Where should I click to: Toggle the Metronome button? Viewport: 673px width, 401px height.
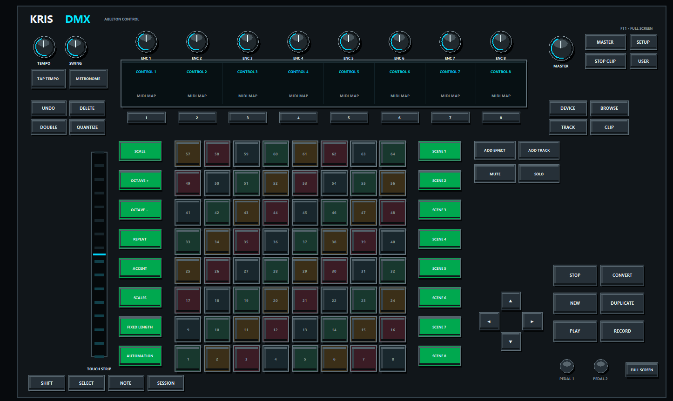(88, 79)
